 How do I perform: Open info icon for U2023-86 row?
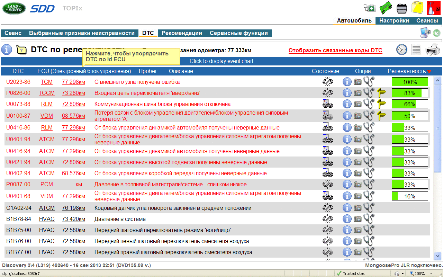point(347,82)
